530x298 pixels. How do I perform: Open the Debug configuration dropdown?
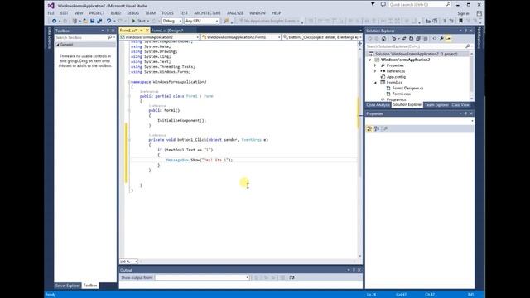point(171,21)
